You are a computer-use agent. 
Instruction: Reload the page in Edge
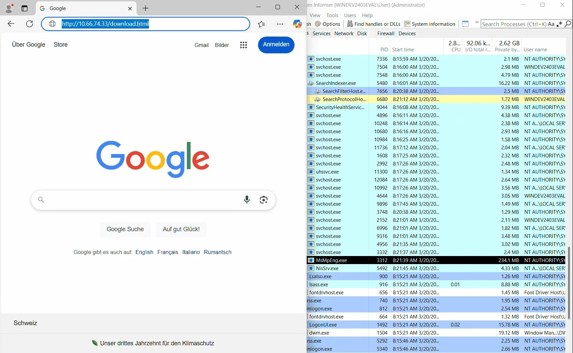click(x=30, y=24)
